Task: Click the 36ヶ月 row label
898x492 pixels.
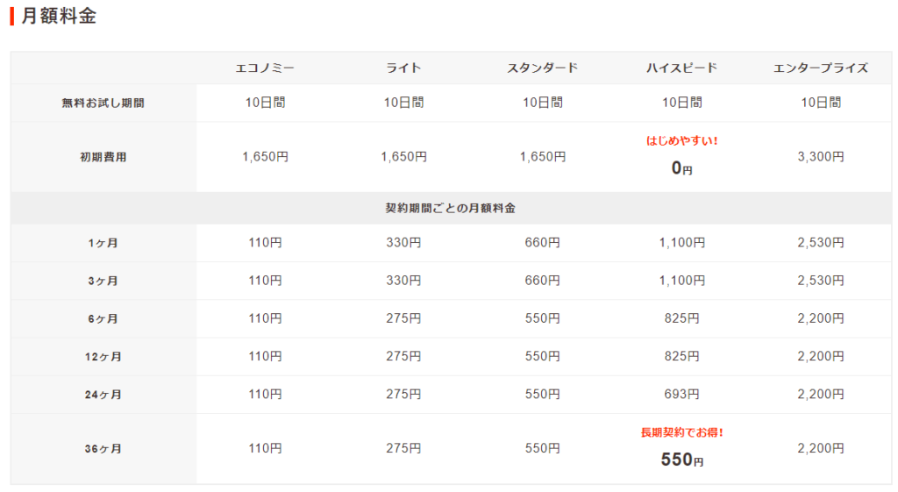Action: point(103,448)
